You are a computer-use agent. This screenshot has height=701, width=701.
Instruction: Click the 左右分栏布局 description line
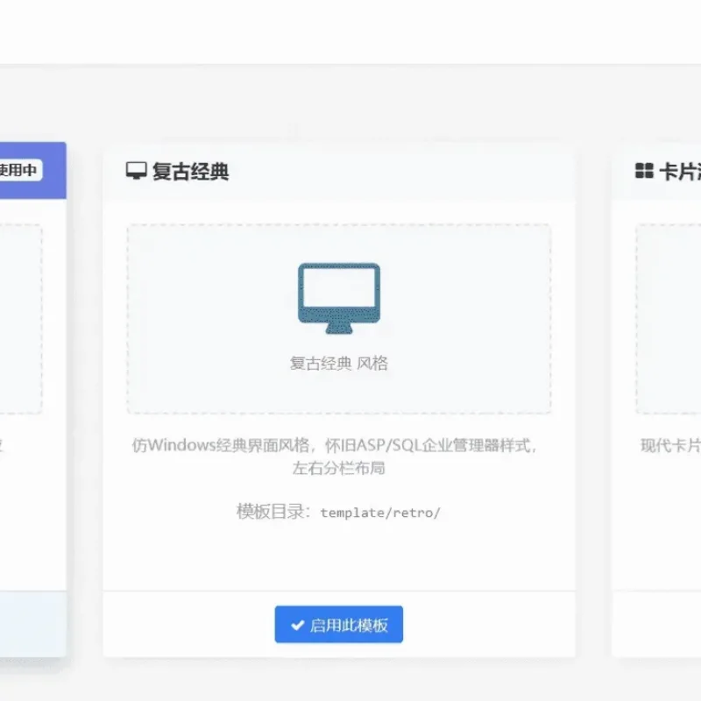point(338,468)
